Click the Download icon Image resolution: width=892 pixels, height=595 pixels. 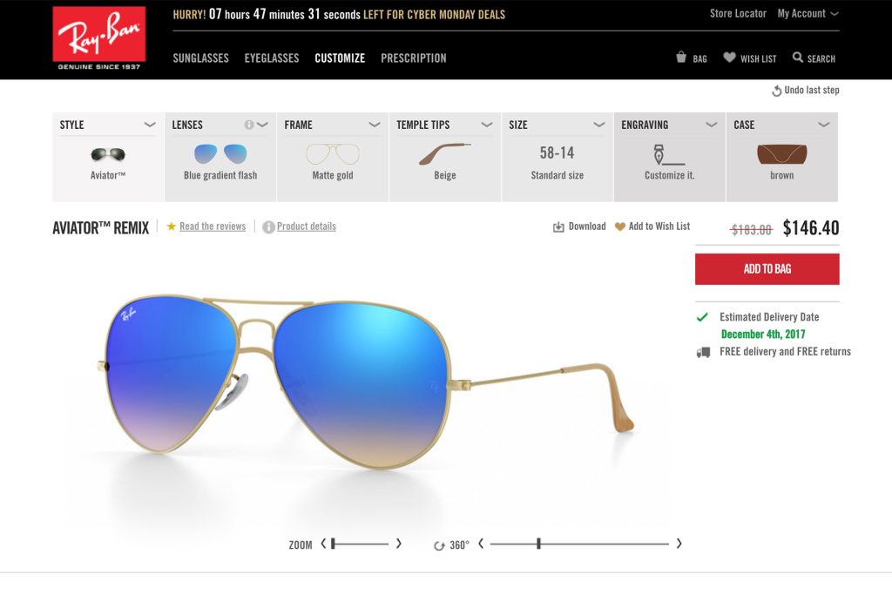point(558,227)
